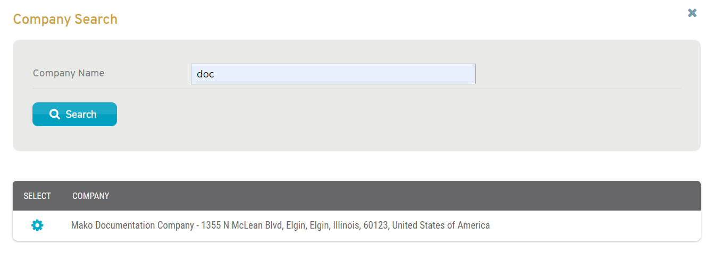Click the magnifying glass icon on Search
Image resolution: width=713 pixels, height=253 pixels.
click(x=54, y=114)
